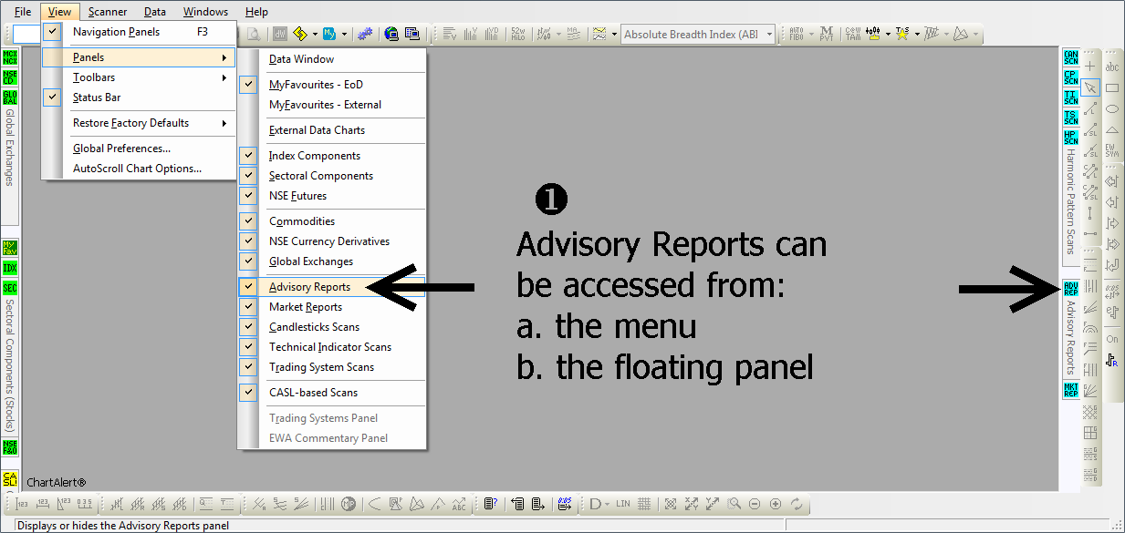Toggle Market Reports panel checkbox
Viewport: 1125px width, 533px height.
click(x=248, y=307)
